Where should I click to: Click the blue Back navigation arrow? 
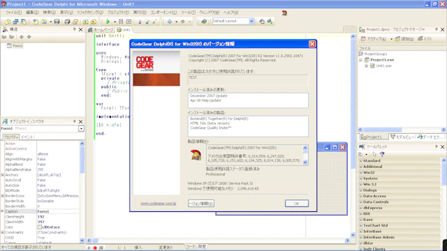(x=170, y=22)
